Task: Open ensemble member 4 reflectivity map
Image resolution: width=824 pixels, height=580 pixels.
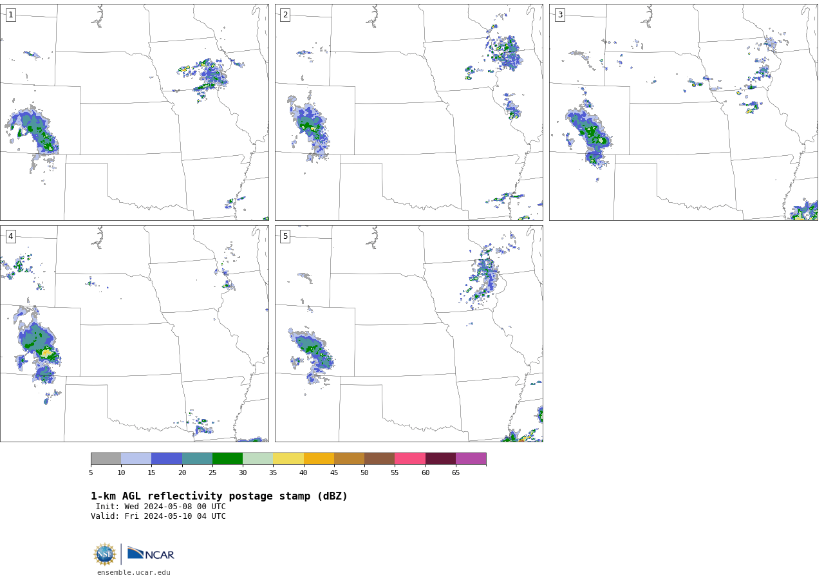Action: [134, 333]
